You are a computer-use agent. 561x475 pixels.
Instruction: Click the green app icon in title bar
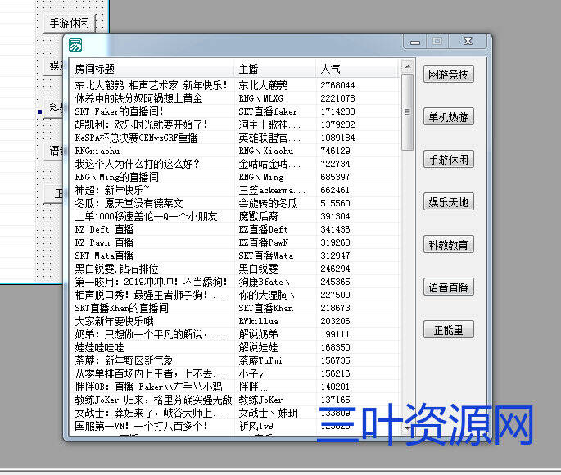click(x=75, y=45)
